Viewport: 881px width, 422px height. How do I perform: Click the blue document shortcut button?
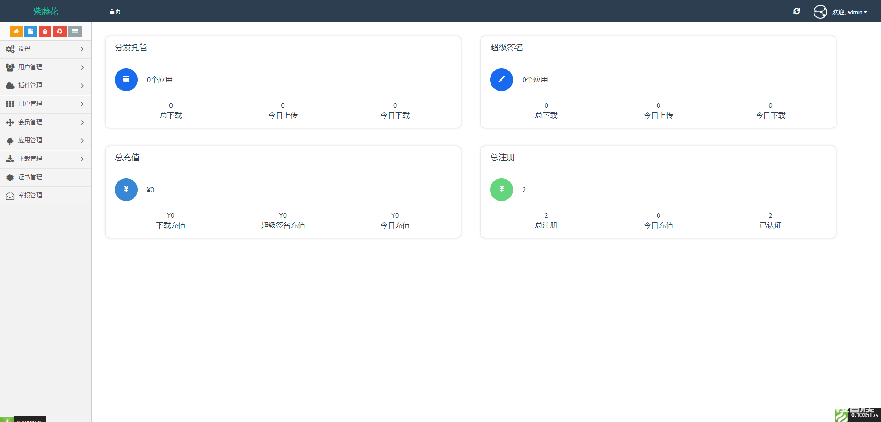pyautogui.click(x=31, y=32)
